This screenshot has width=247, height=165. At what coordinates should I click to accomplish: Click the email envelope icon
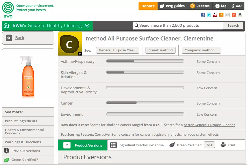(x=228, y=15)
